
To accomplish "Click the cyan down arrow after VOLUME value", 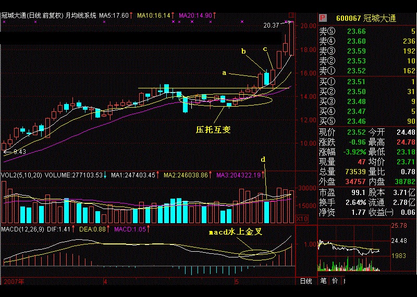I will pos(105,176).
